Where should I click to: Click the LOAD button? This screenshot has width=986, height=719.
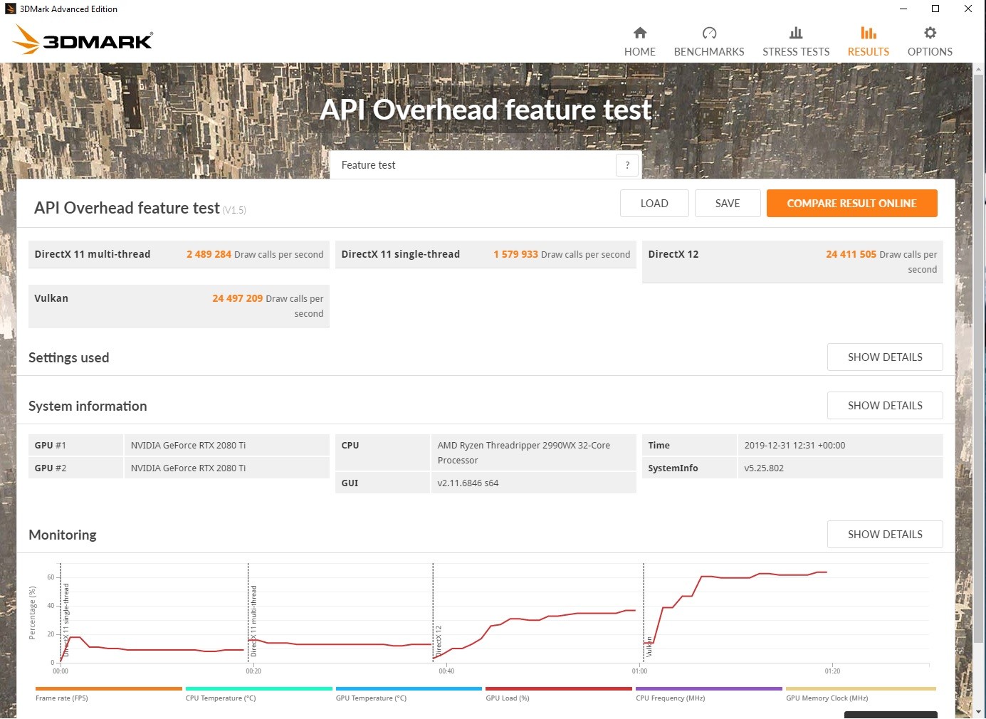654,203
